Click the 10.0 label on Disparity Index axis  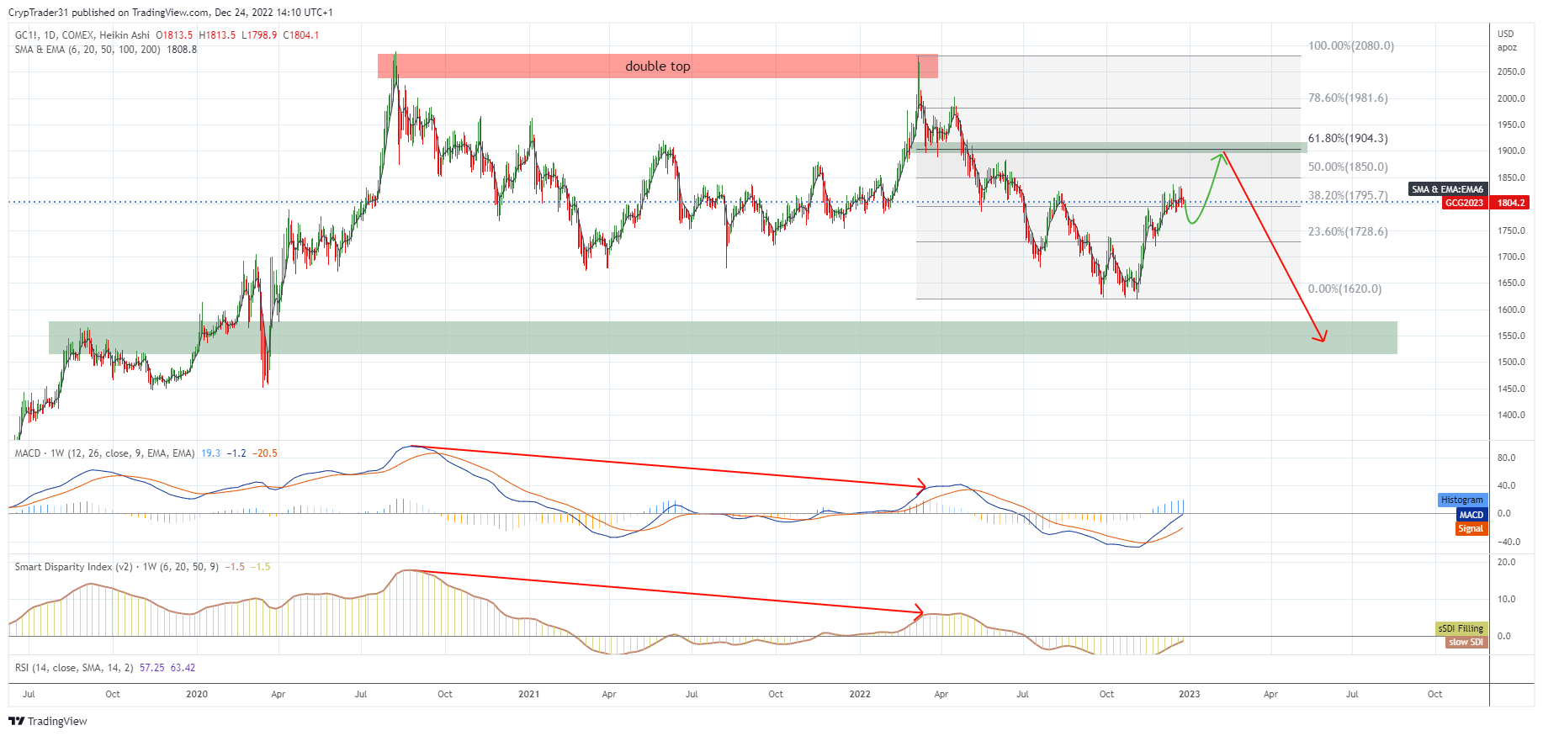coord(1506,599)
